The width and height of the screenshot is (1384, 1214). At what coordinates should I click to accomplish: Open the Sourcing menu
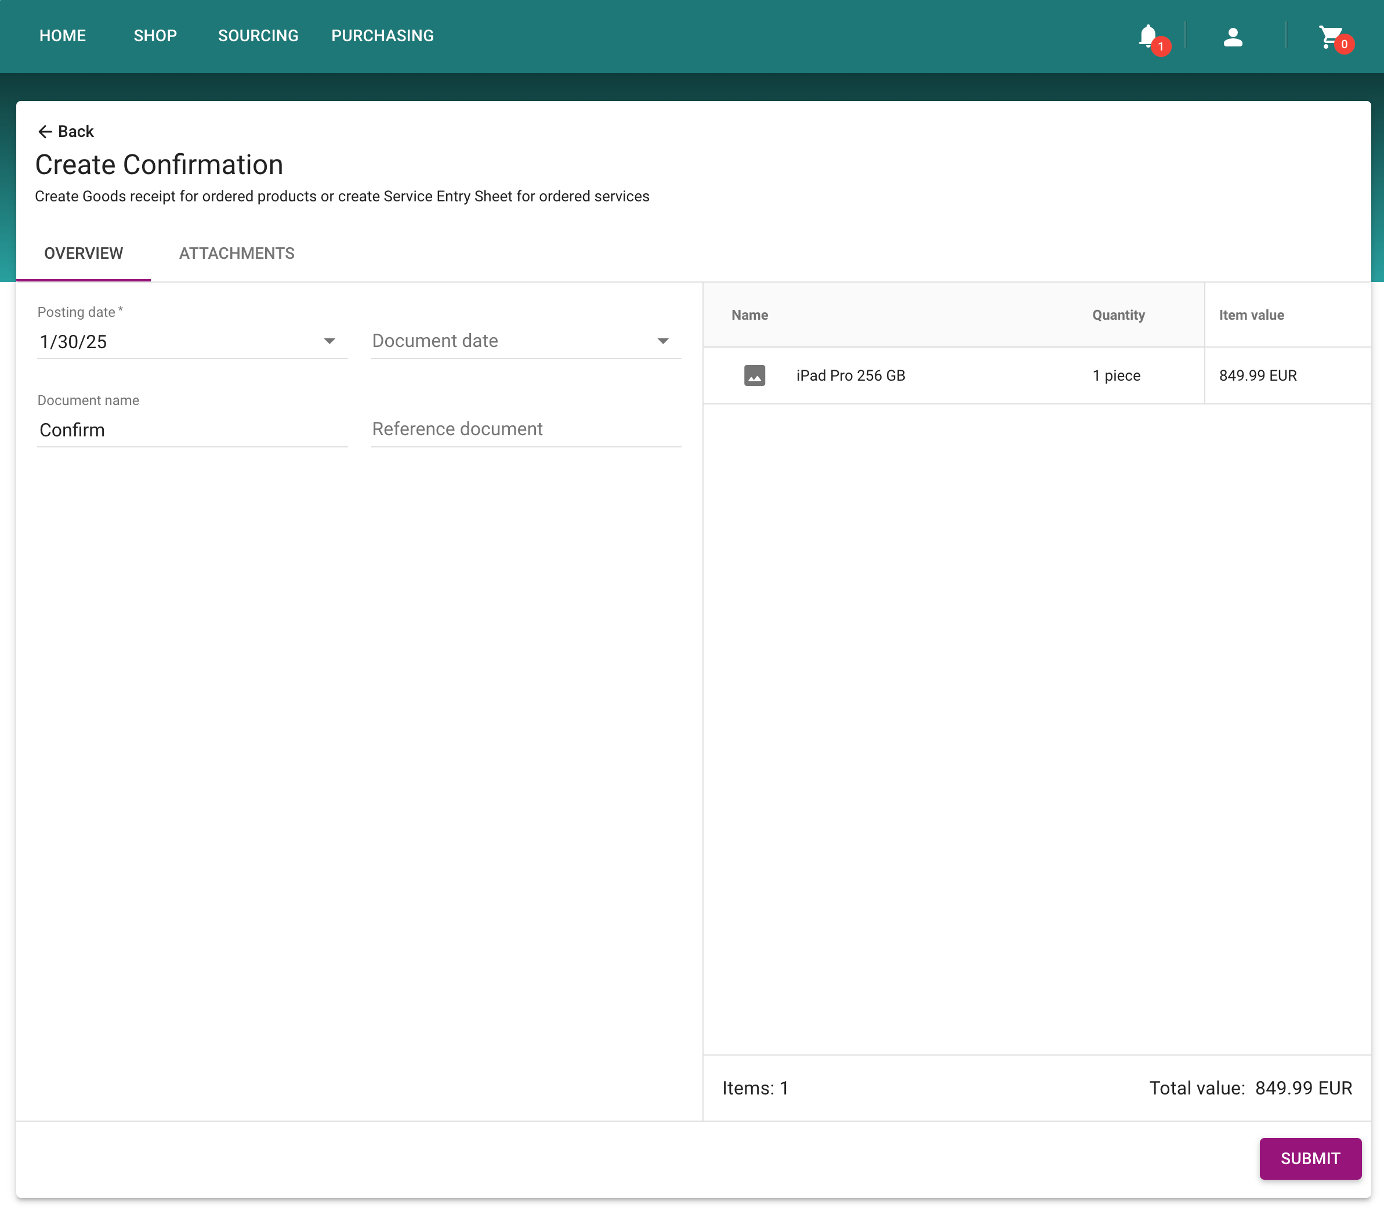pos(258,36)
